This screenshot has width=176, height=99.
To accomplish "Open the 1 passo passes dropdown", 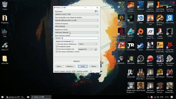I will tap(88, 44).
